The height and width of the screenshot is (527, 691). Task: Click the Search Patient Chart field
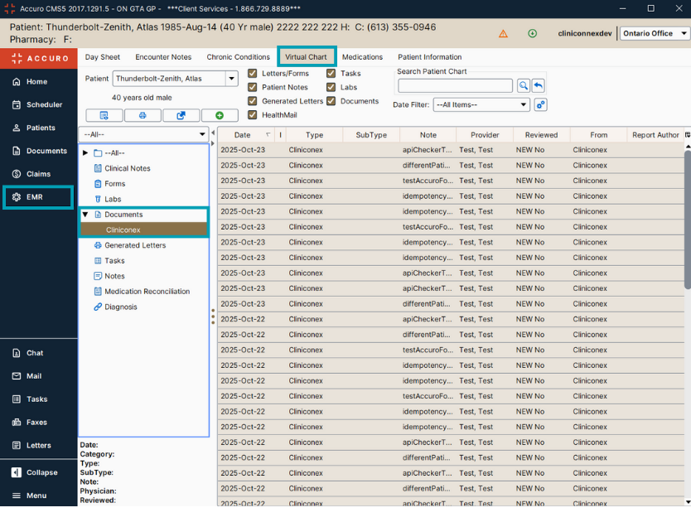455,85
